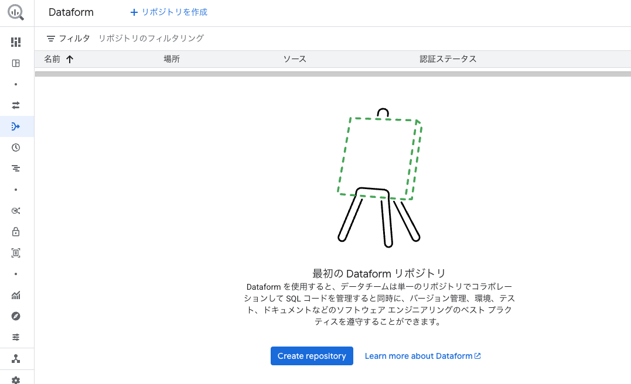This screenshot has height=384, width=631.
Task: Toggle the 名前 column sort arrow
Action: (x=70, y=59)
